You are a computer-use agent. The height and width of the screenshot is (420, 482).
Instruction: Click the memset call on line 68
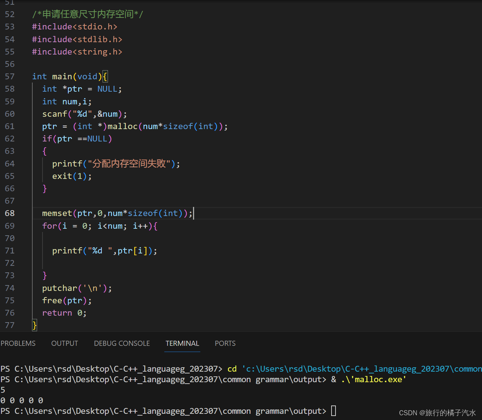[x=117, y=213]
